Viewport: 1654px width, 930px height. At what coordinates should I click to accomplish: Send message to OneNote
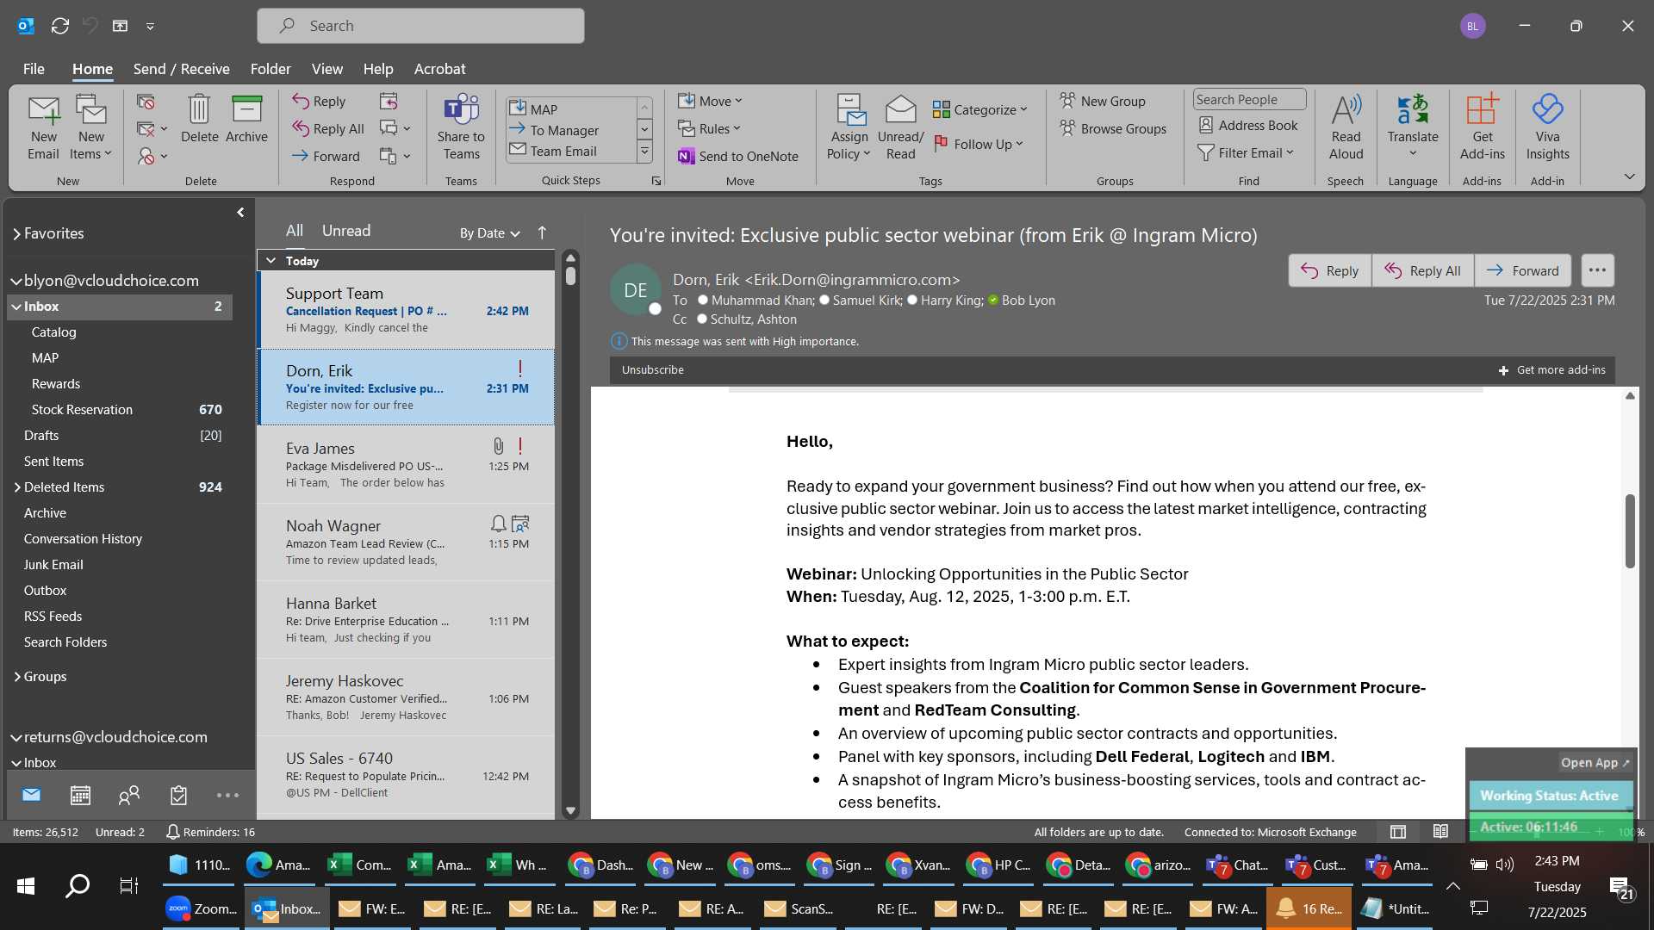coord(738,156)
